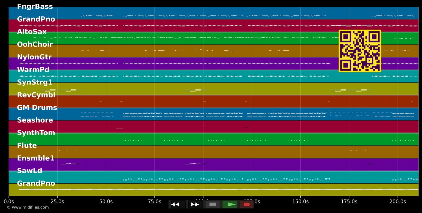Select the RevCymbl track label

click(x=36, y=95)
